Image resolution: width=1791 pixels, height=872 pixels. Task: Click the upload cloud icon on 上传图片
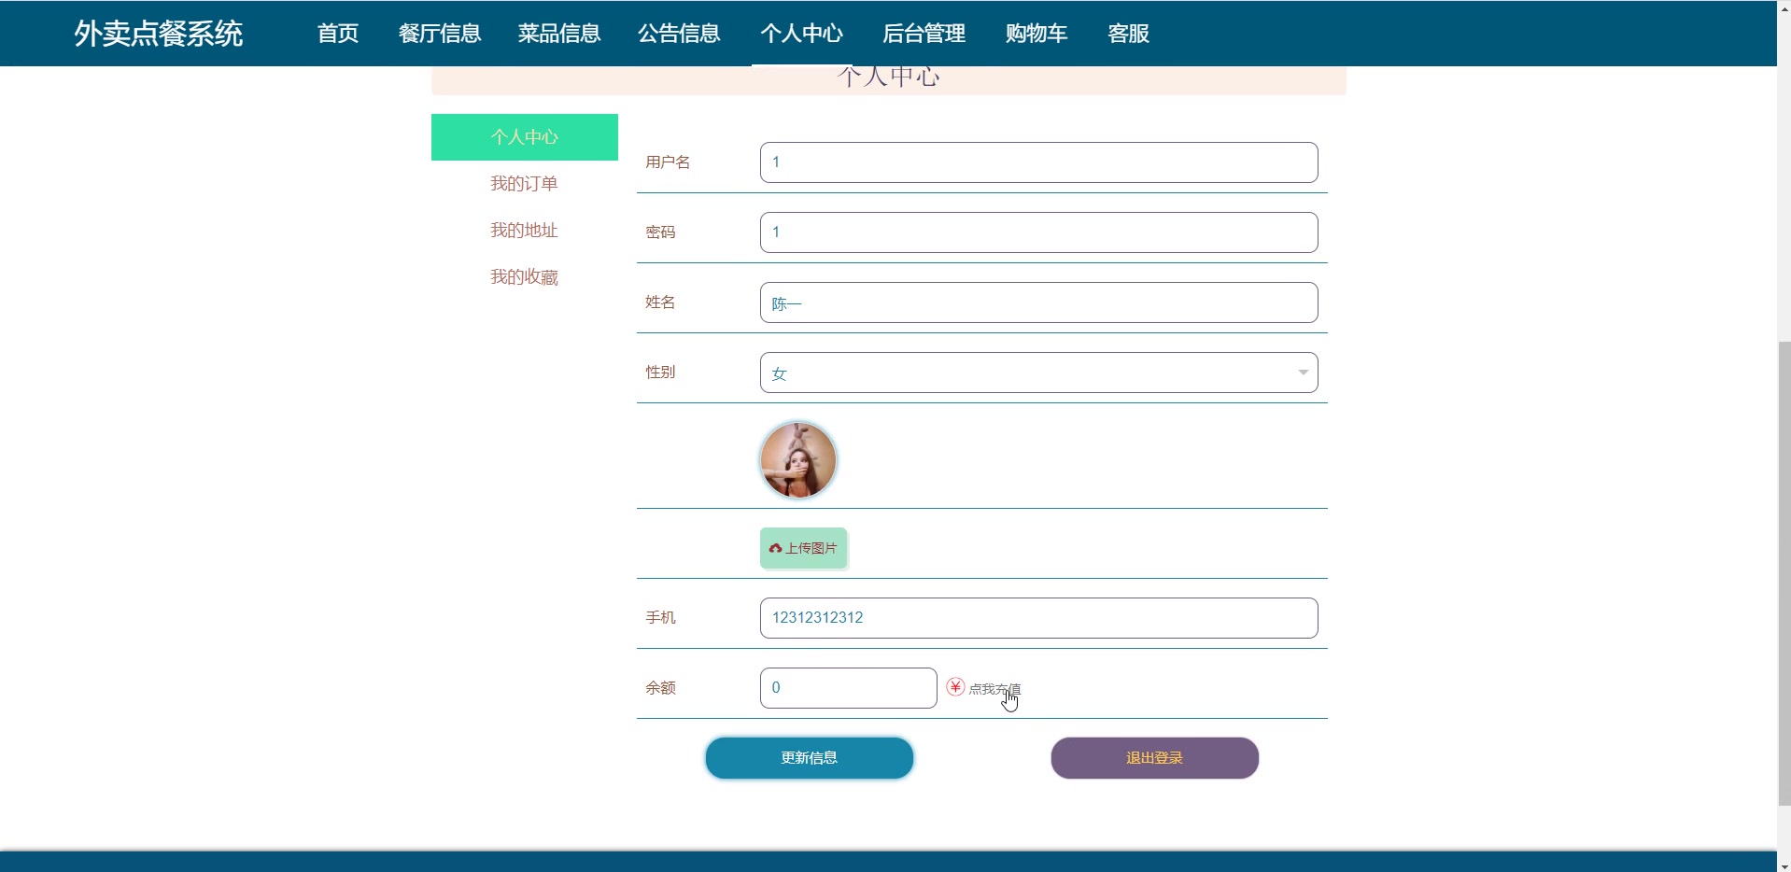pyautogui.click(x=777, y=549)
